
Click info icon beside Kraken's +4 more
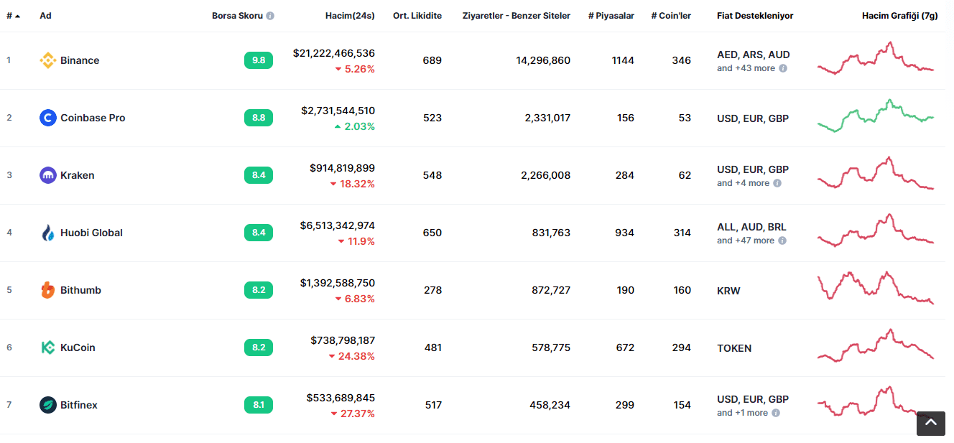777,183
